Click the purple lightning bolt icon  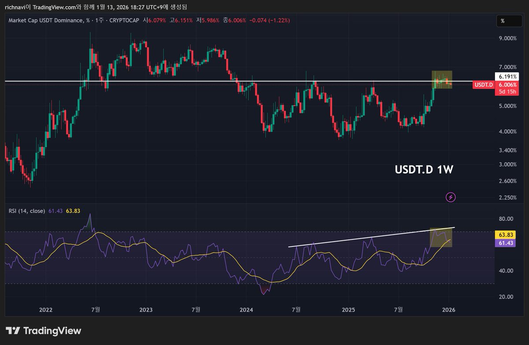tap(451, 197)
